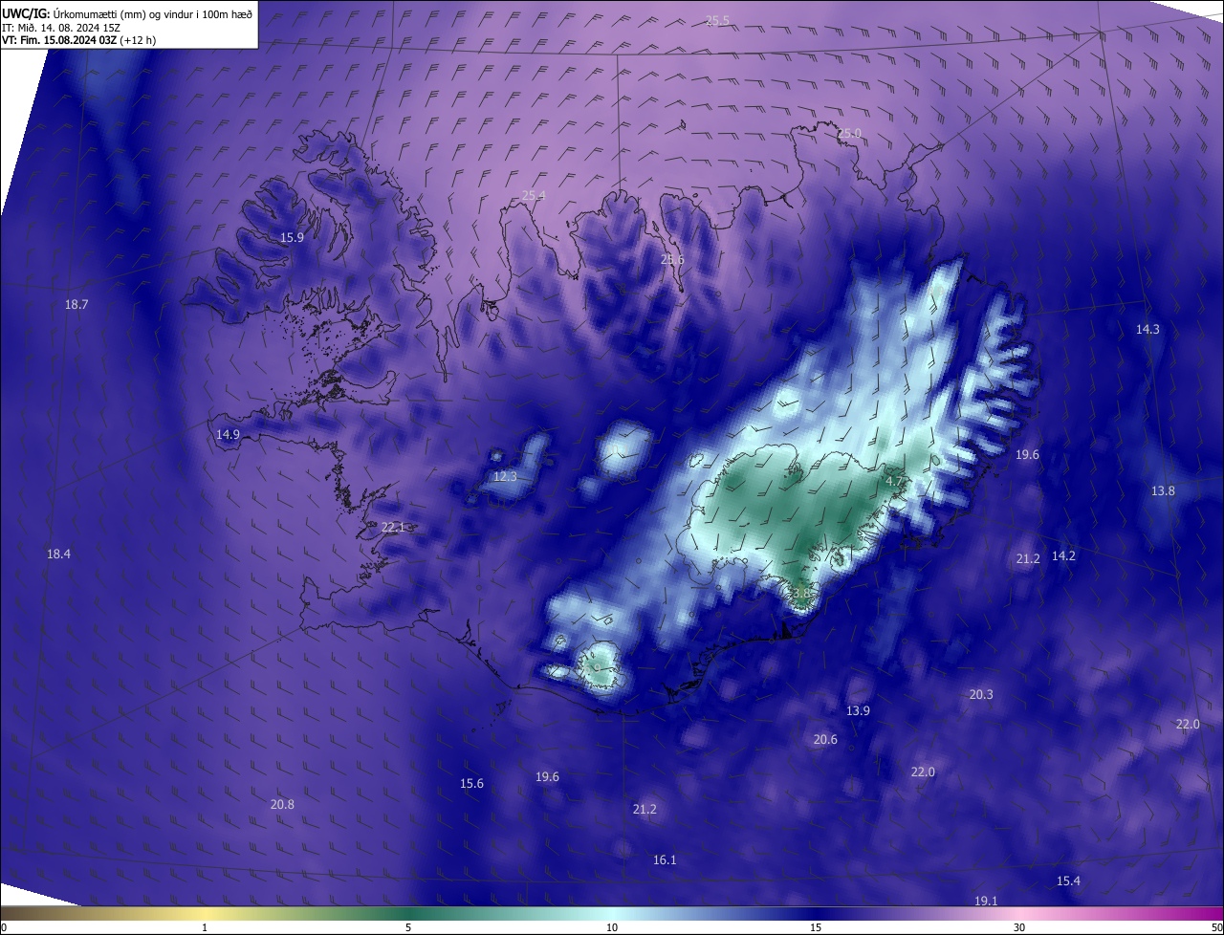Click the 4.7 value on the glacier
This screenshot has height=935, width=1224.
(x=895, y=482)
